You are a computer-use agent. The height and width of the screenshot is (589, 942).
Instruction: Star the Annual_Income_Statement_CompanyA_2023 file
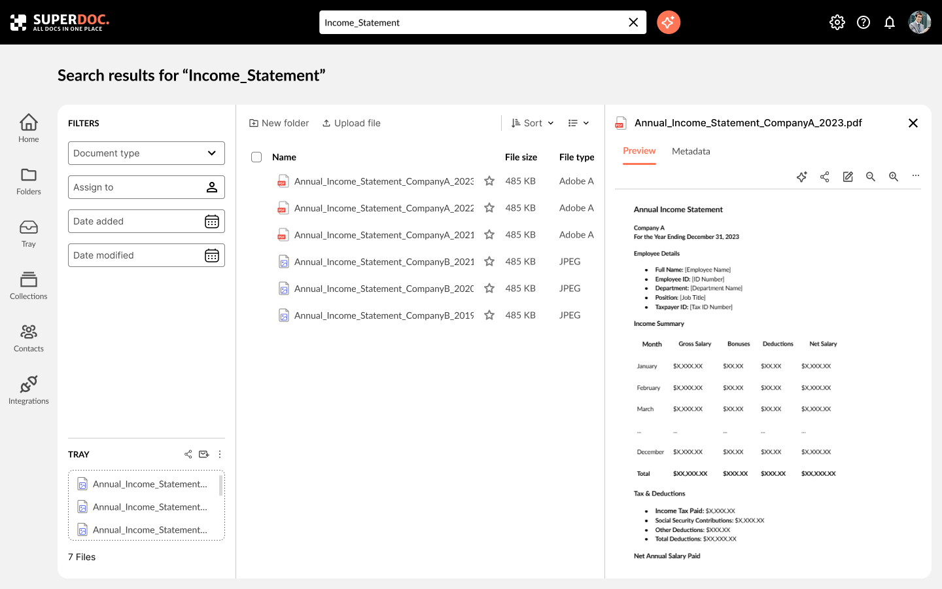pos(489,181)
